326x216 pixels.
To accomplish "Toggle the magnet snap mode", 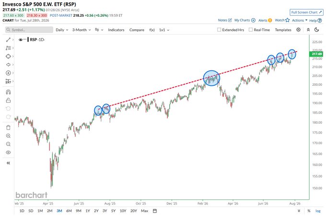I will (8, 92).
